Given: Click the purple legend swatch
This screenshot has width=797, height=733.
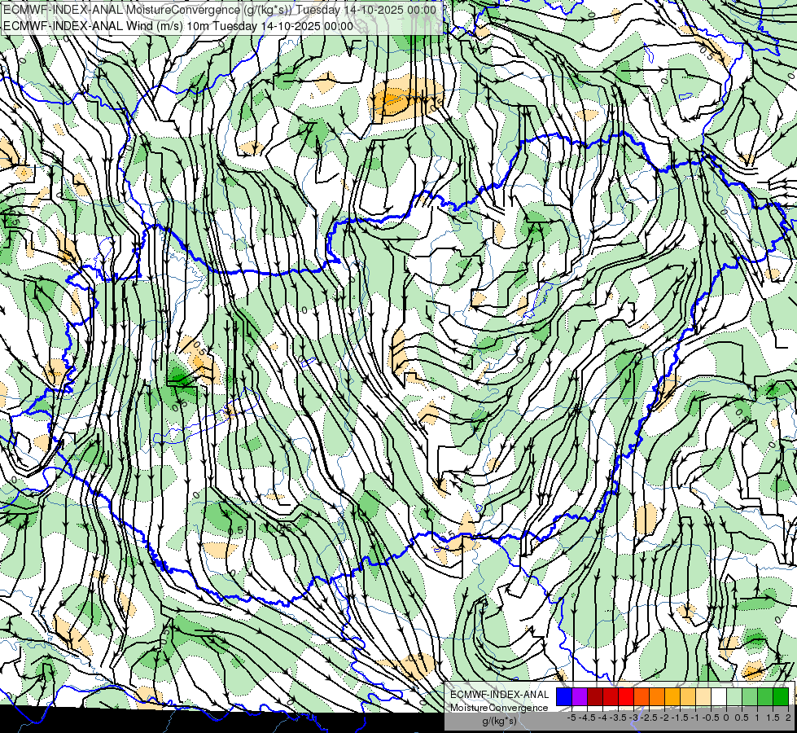Looking at the screenshot, I should click(580, 696).
